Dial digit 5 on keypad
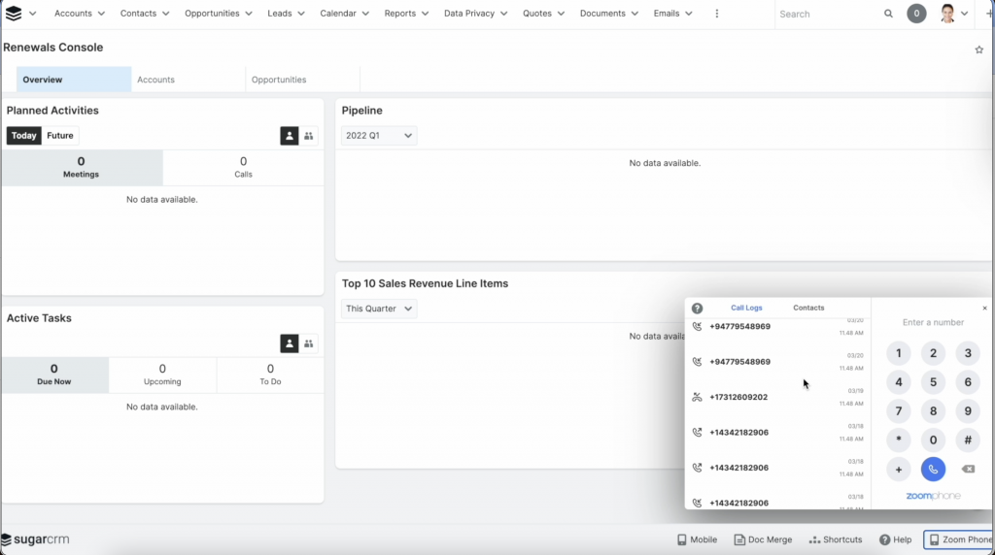 point(933,382)
